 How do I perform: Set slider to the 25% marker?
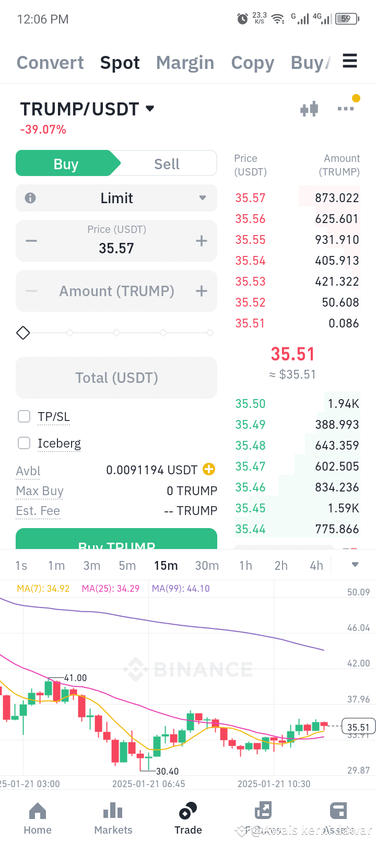point(69,333)
